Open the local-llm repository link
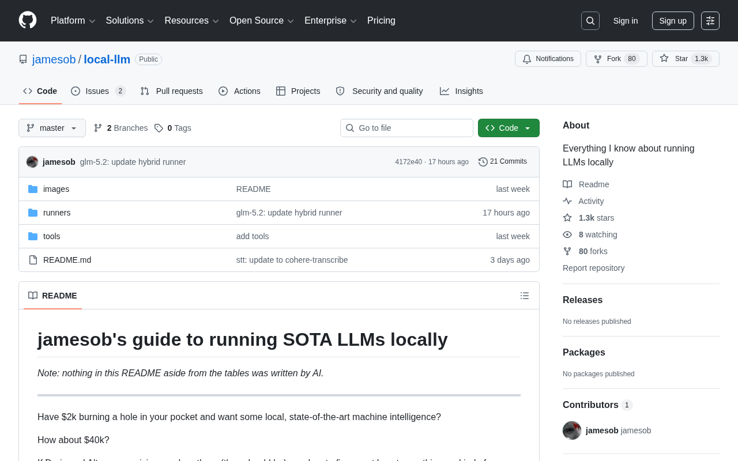 click(x=107, y=59)
